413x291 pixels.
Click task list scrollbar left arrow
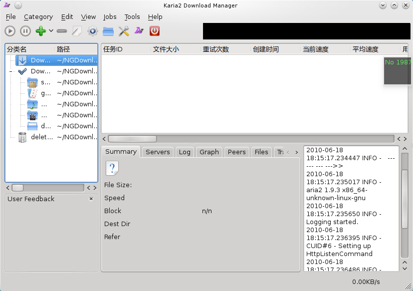(104, 139)
